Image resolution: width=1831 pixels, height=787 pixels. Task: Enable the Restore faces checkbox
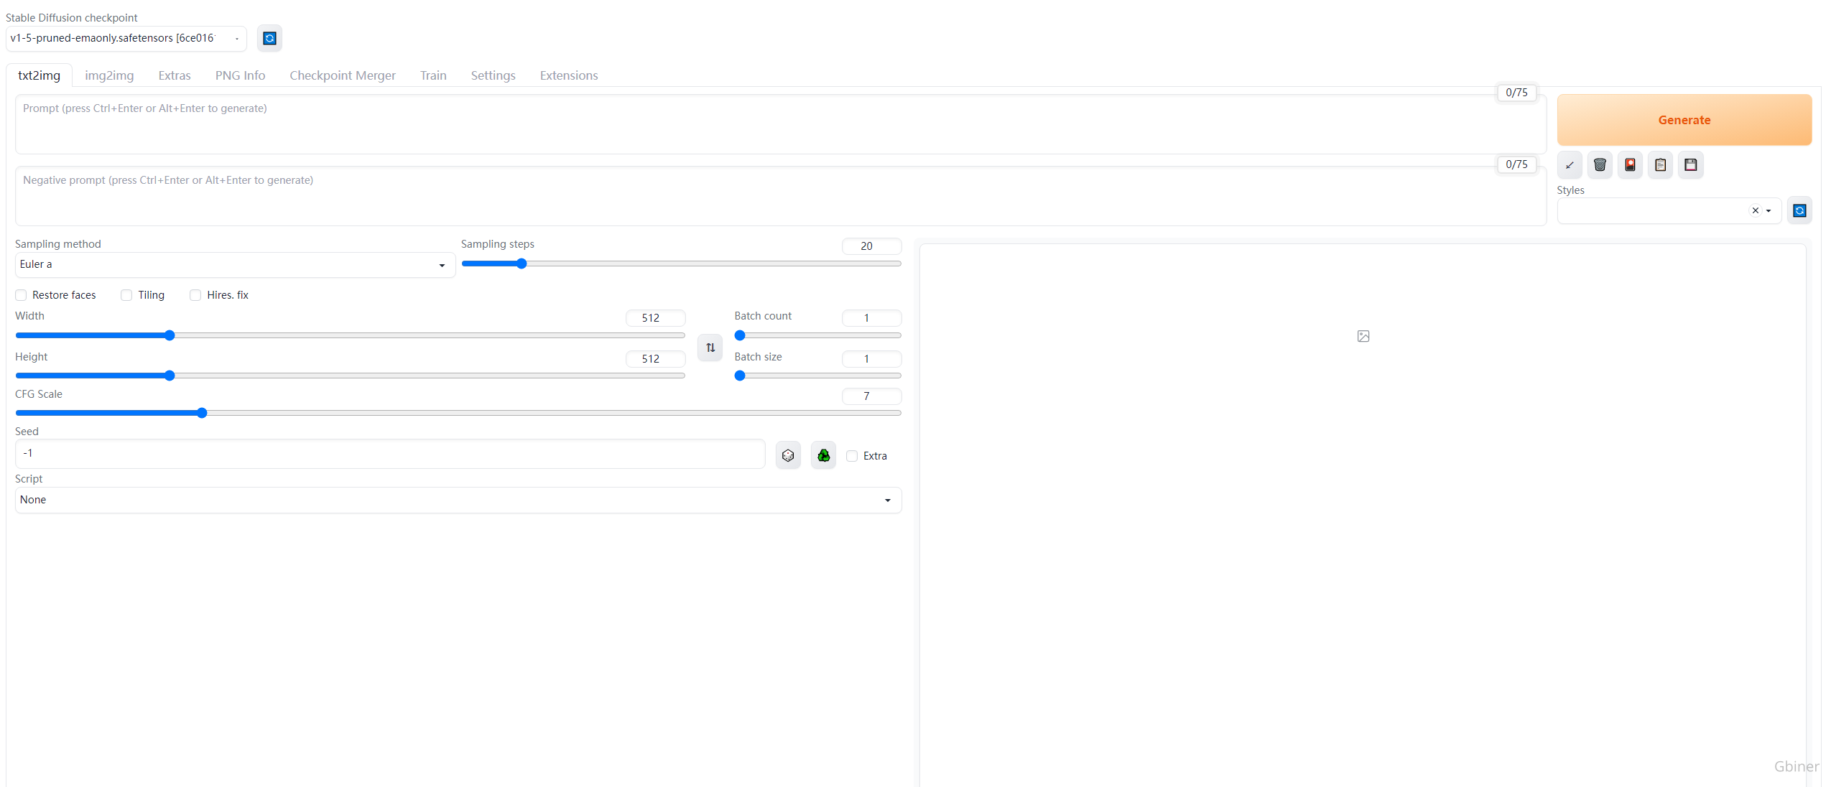pyautogui.click(x=21, y=295)
